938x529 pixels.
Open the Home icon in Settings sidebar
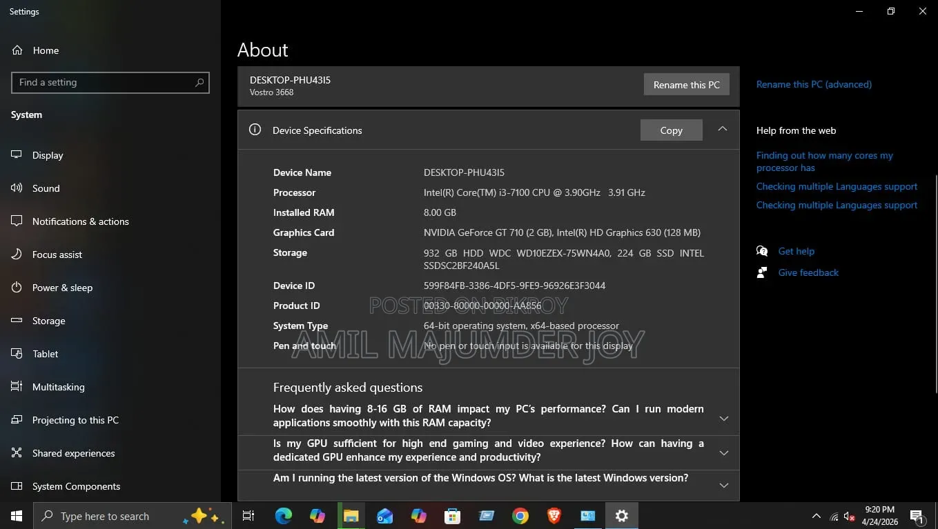[x=17, y=50]
